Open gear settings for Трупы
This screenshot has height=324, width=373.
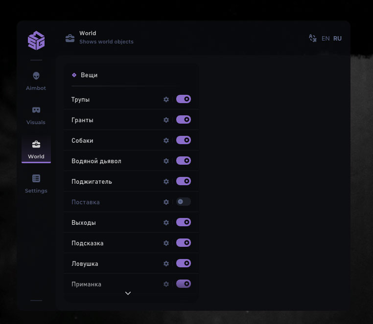click(x=166, y=99)
